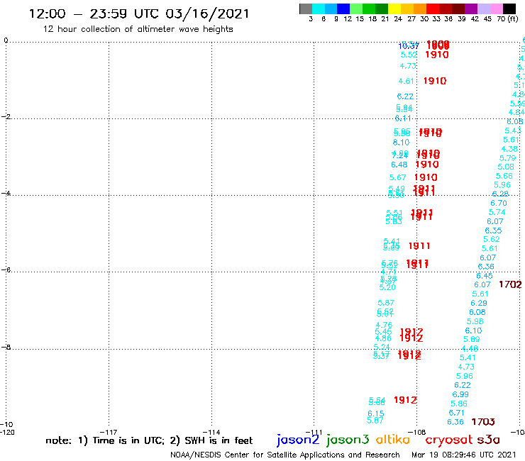Click the jason3 satellite label
Screen dimensions: 525x461
(348, 440)
